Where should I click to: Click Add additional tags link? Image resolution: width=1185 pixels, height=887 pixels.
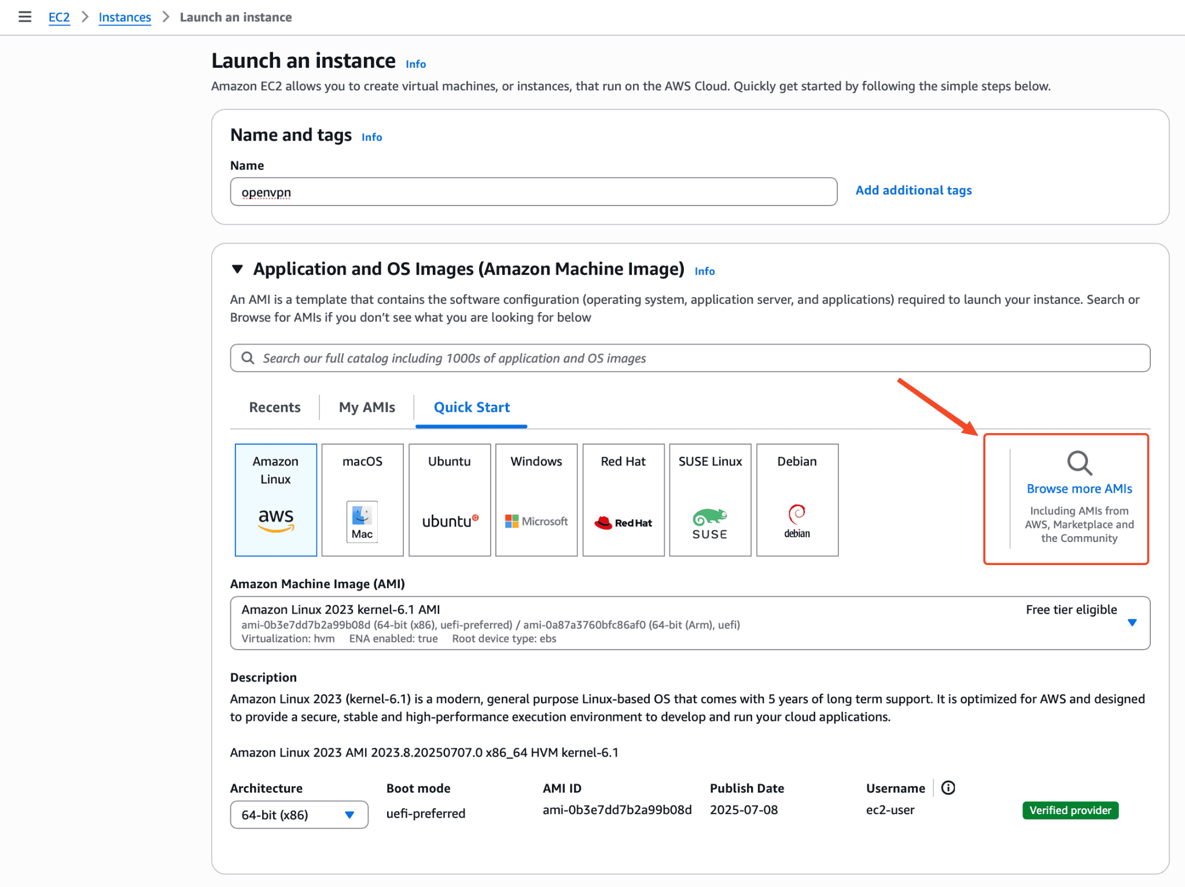(913, 190)
